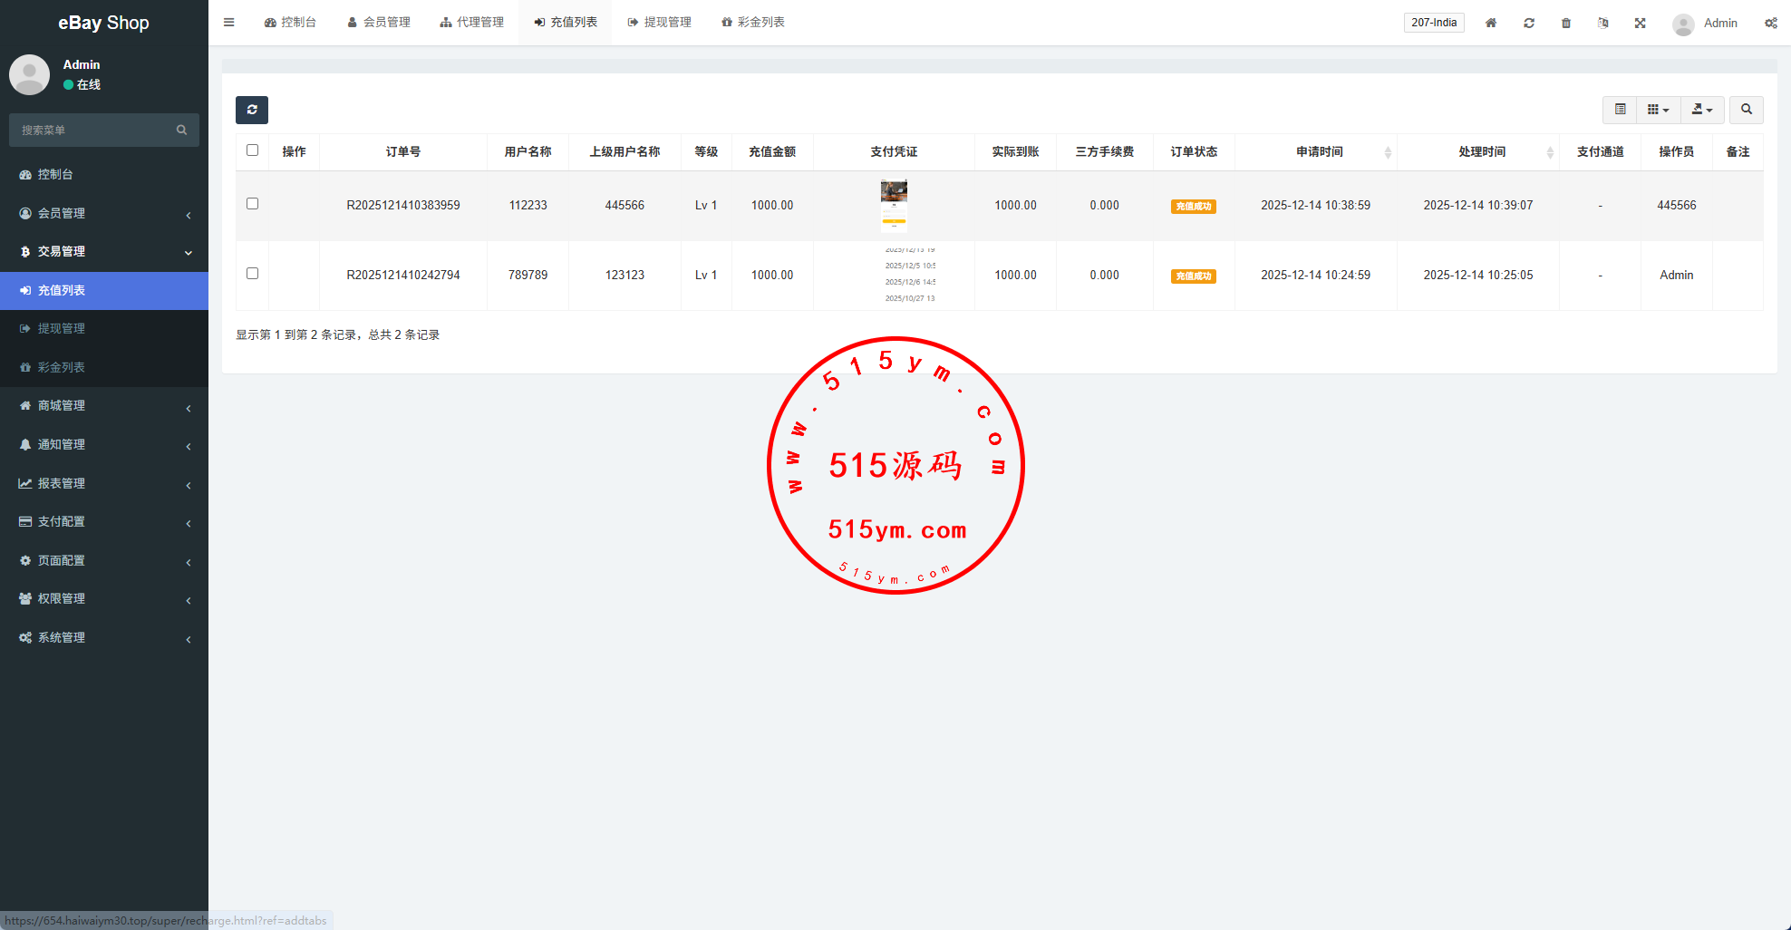Click the sidebar menu search field

[95, 131]
